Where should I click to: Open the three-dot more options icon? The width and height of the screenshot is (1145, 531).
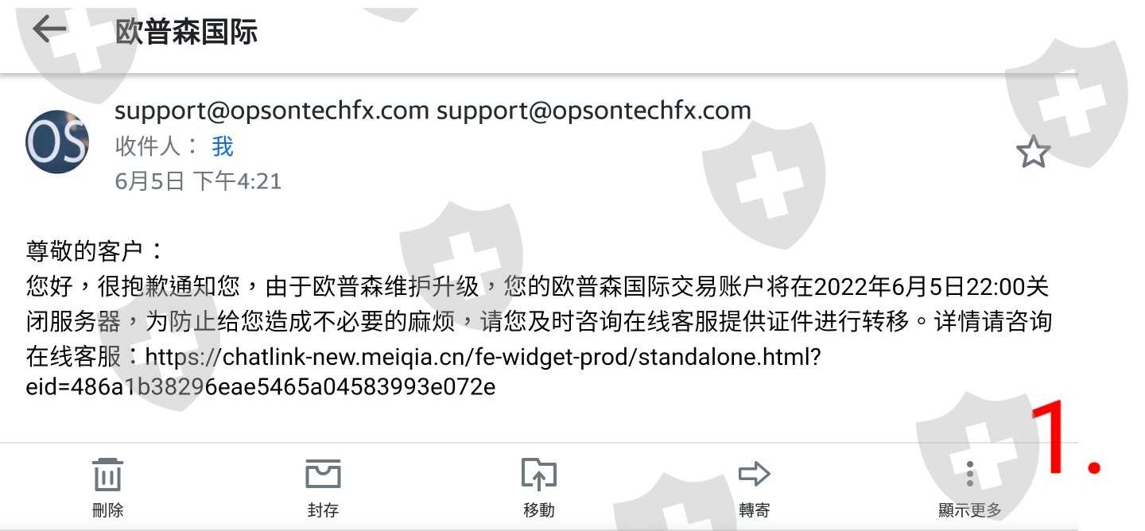pos(969,475)
